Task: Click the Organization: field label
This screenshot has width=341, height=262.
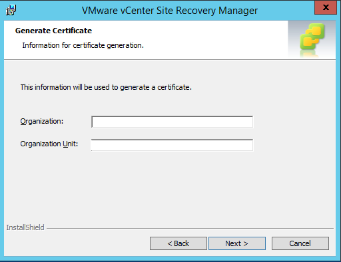Action: point(42,121)
